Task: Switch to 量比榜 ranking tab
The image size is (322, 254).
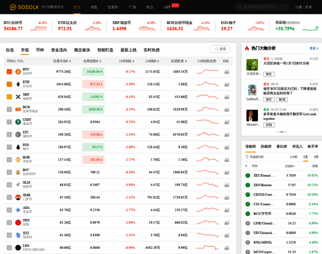Action: (x=282, y=146)
